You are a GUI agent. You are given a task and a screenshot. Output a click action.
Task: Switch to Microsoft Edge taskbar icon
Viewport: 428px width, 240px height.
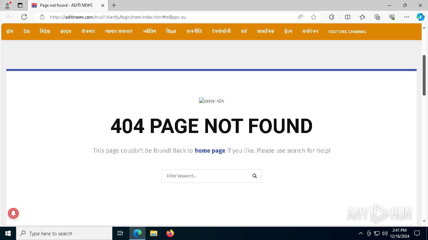[137, 233]
